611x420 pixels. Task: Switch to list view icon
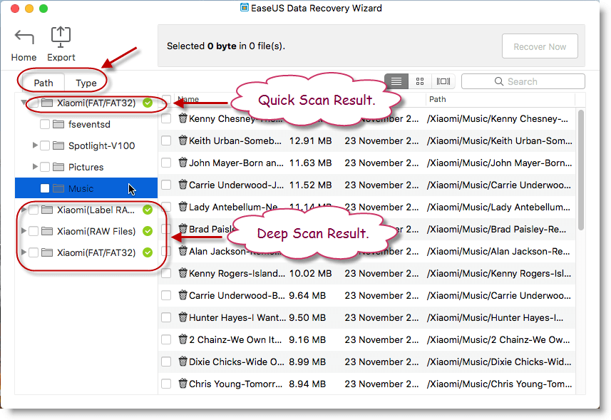point(396,81)
